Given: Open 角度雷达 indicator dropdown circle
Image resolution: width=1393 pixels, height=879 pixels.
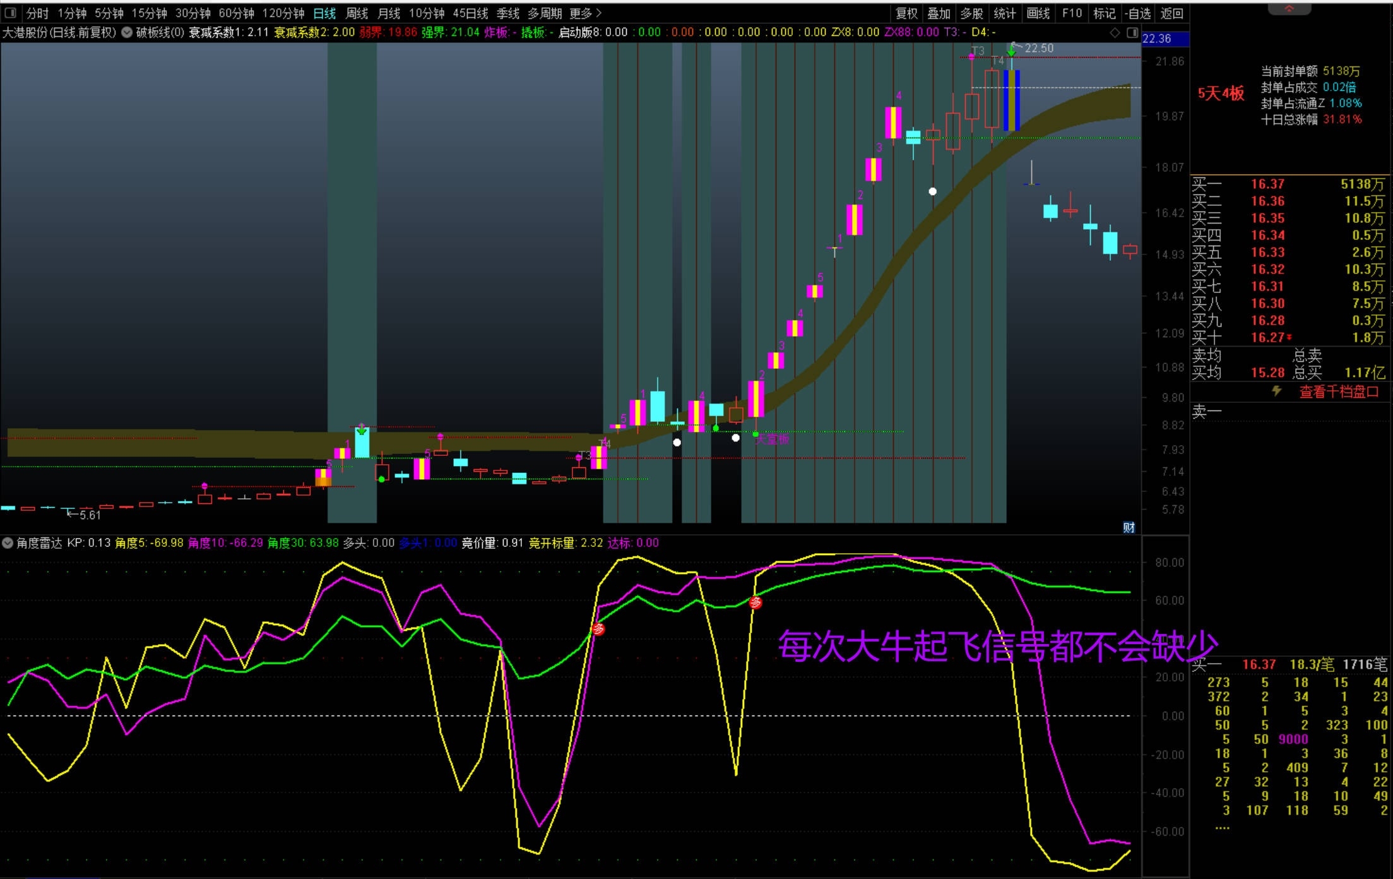Looking at the screenshot, I should 8,543.
